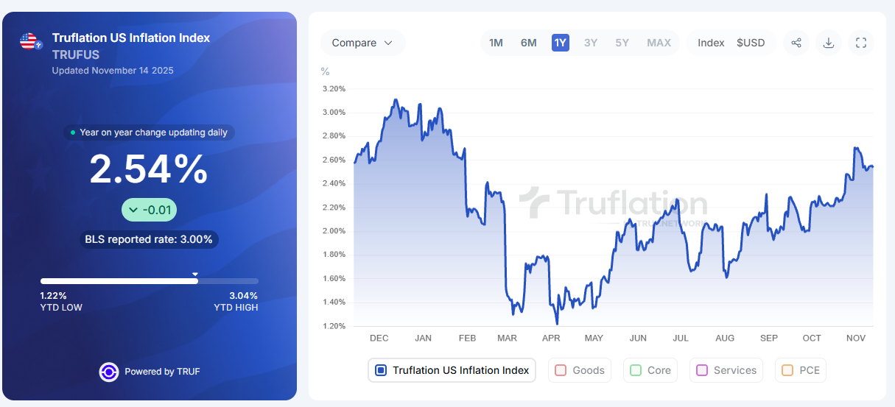Enter fullscreen chart view

(x=861, y=43)
